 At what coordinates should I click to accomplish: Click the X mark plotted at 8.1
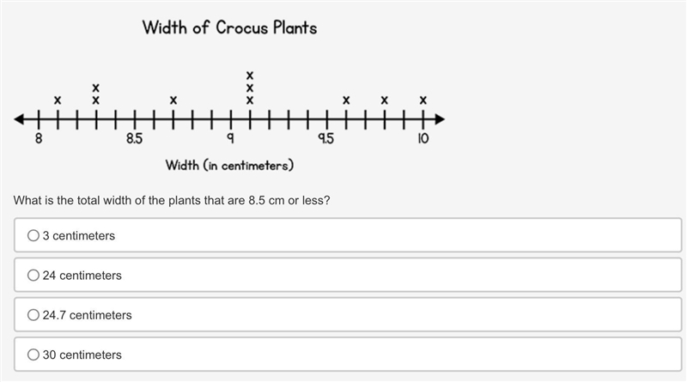click(58, 100)
